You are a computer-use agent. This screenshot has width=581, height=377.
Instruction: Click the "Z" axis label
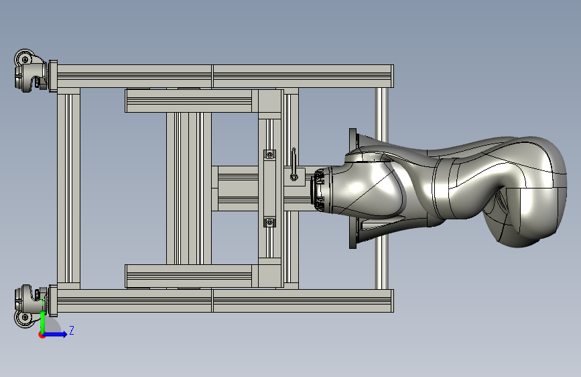click(x=72, y=330)
